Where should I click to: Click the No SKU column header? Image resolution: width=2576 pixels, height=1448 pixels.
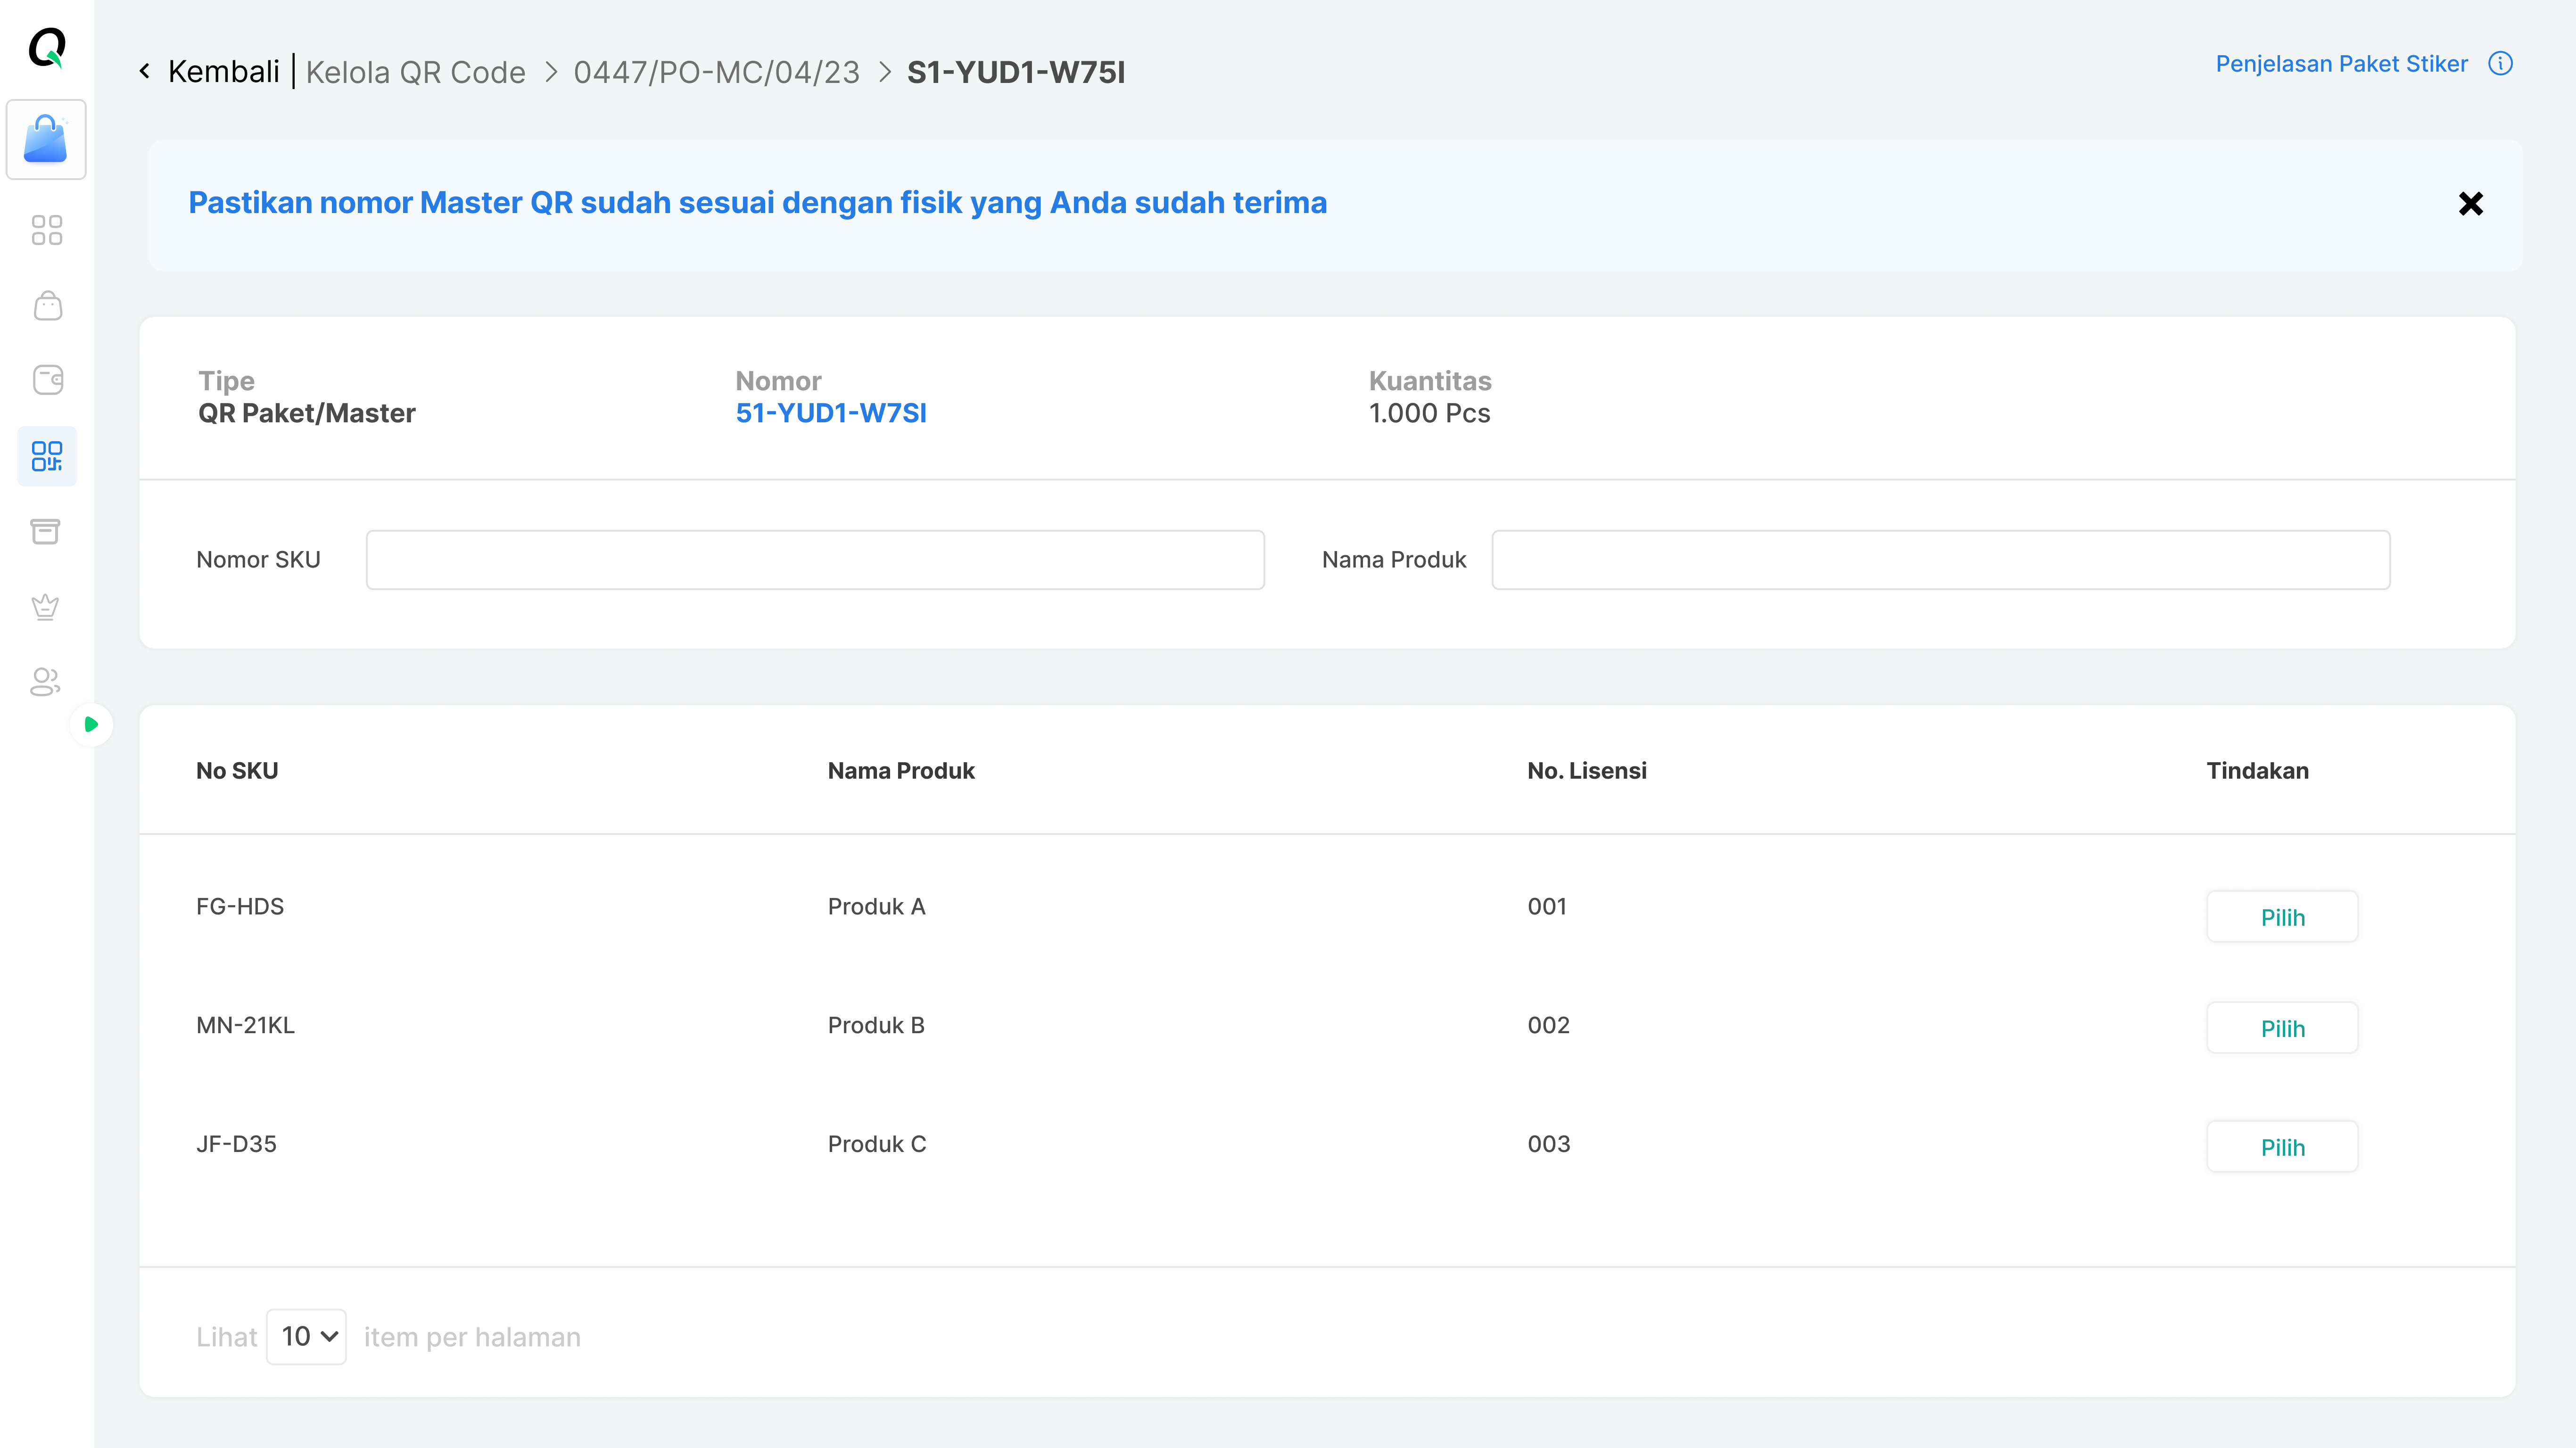[237, 771]
